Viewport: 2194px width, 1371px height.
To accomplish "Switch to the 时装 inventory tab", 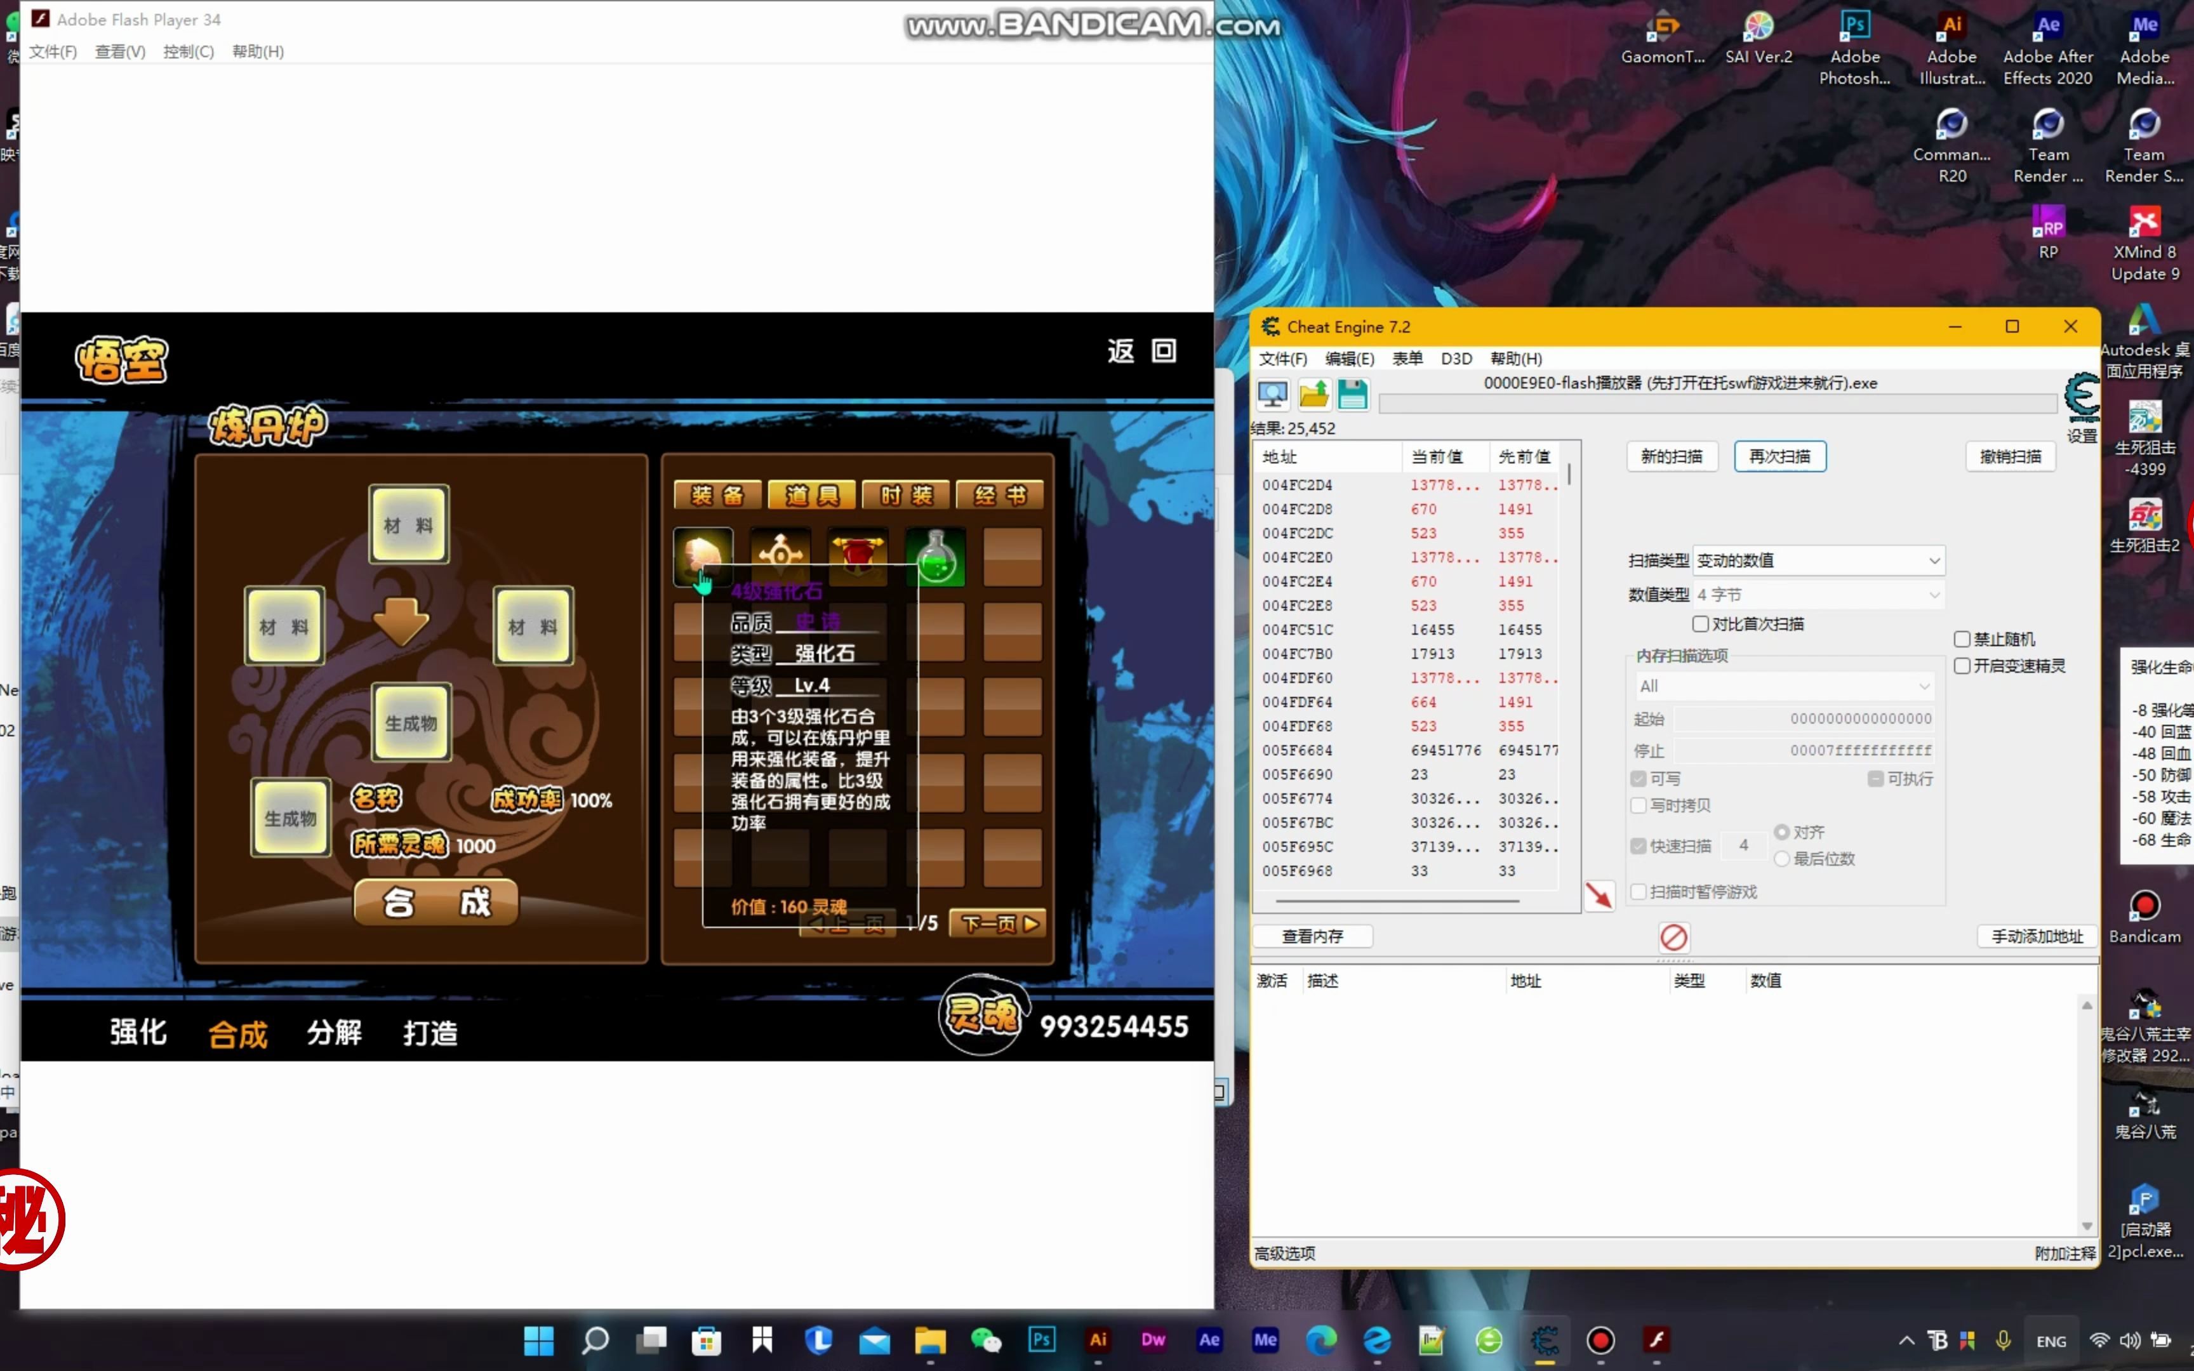I will (x=906, y=495).
